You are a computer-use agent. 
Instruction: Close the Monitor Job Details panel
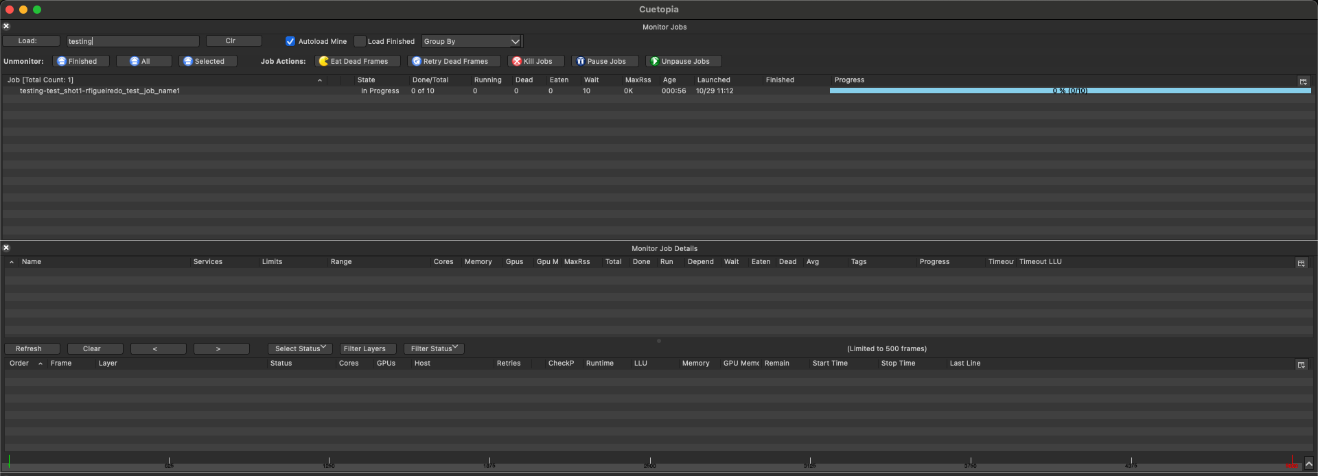6,248
